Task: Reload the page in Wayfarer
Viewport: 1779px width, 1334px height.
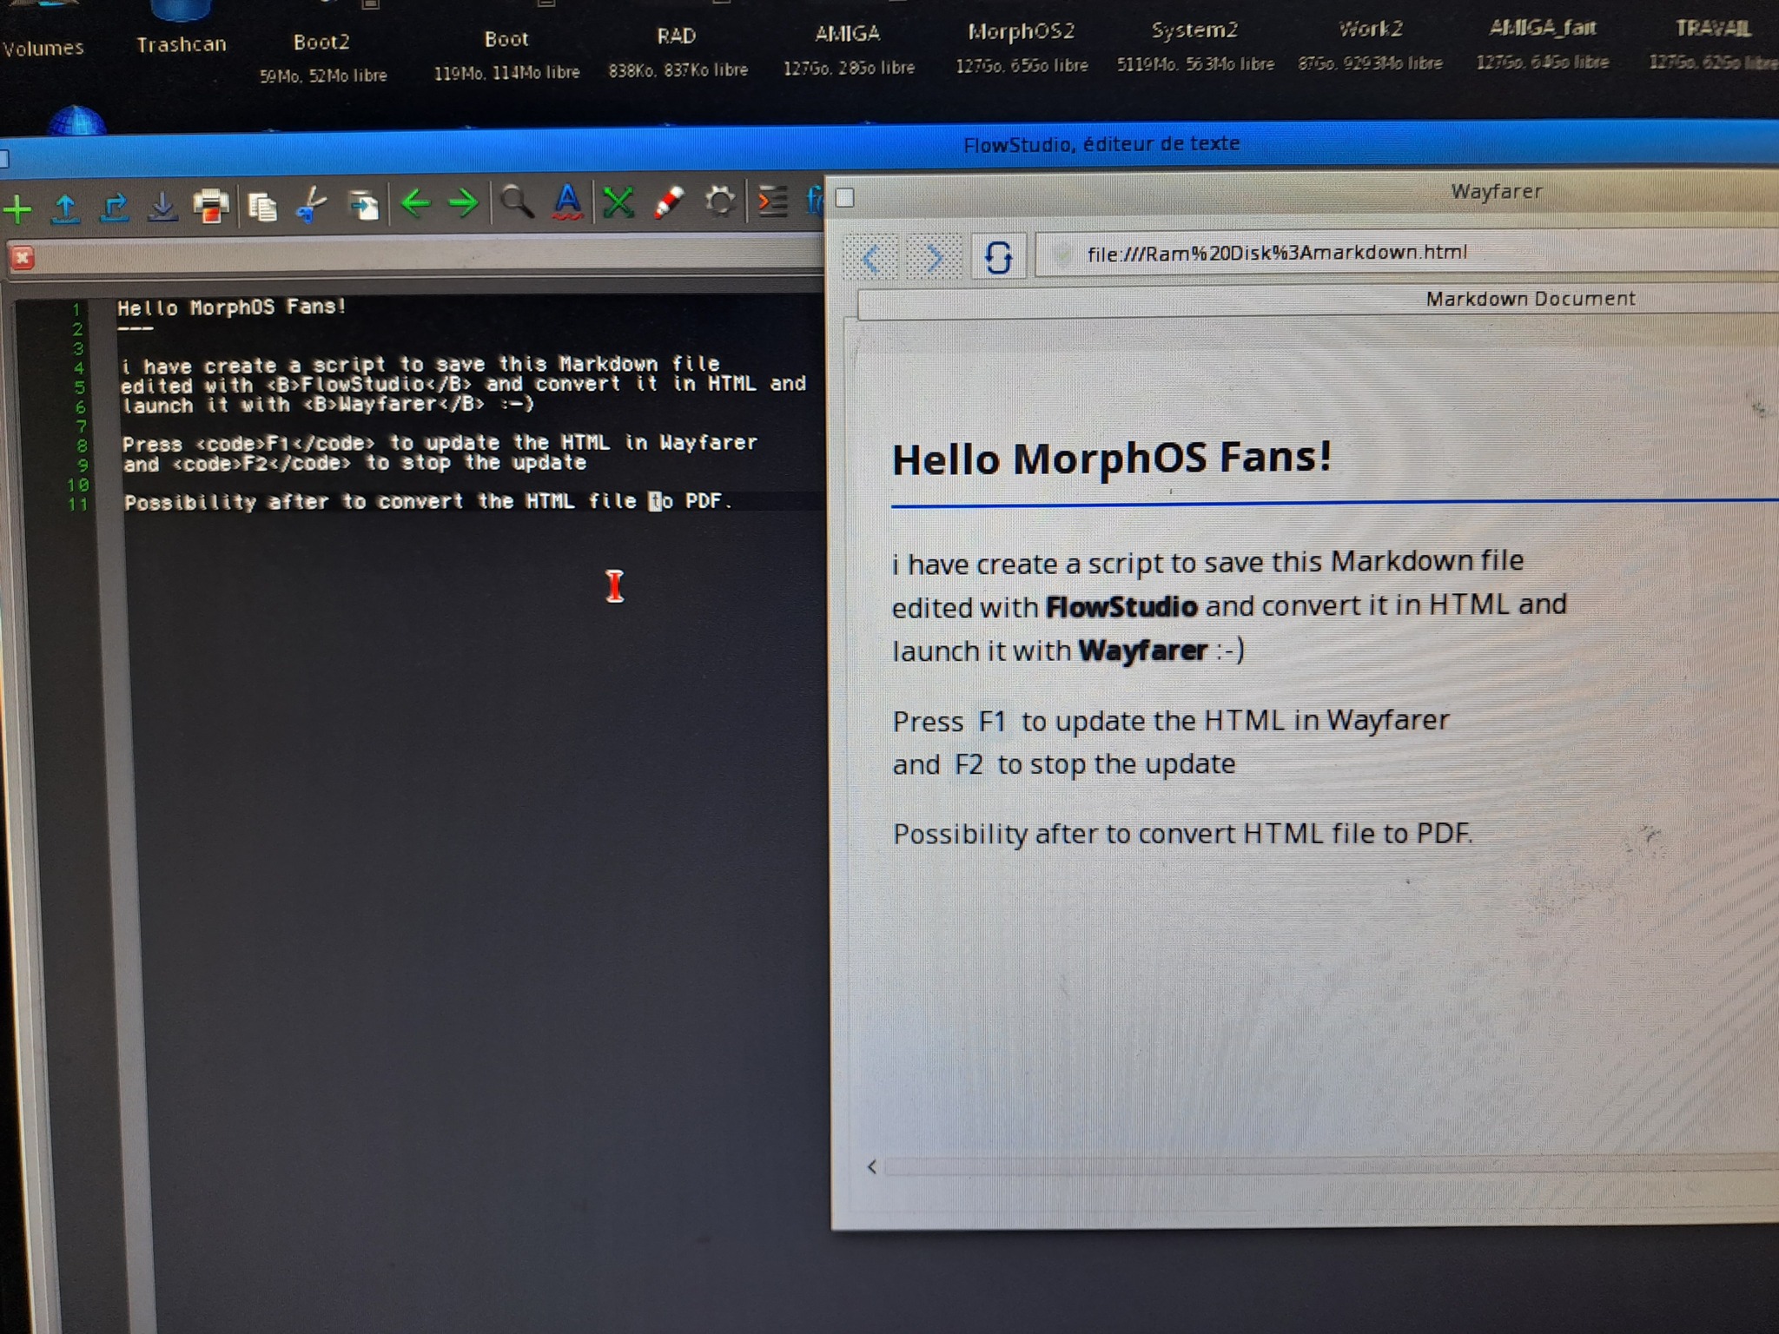Action: click(x=998, y=256)
